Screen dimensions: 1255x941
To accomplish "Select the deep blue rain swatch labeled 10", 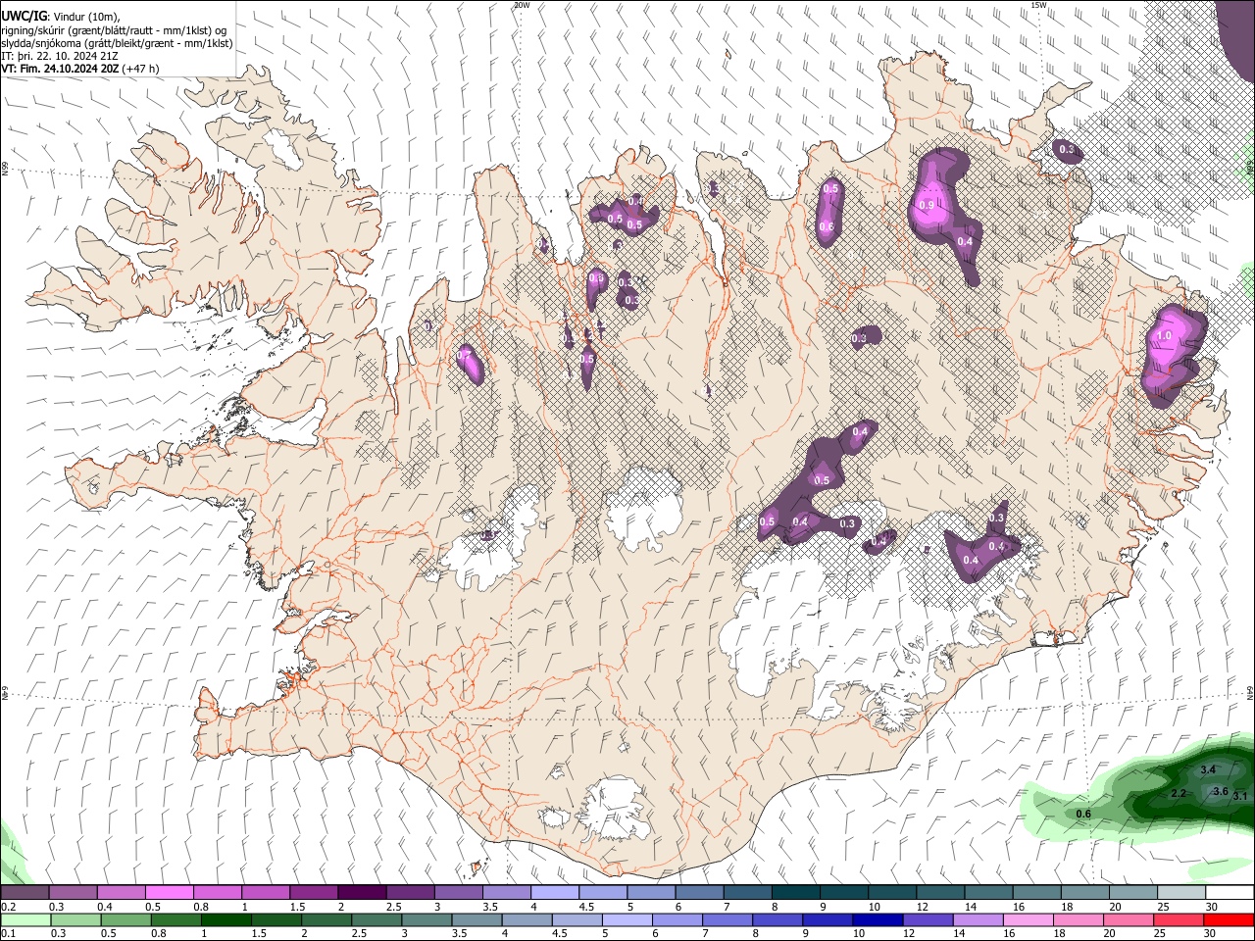I will (878, 919).
